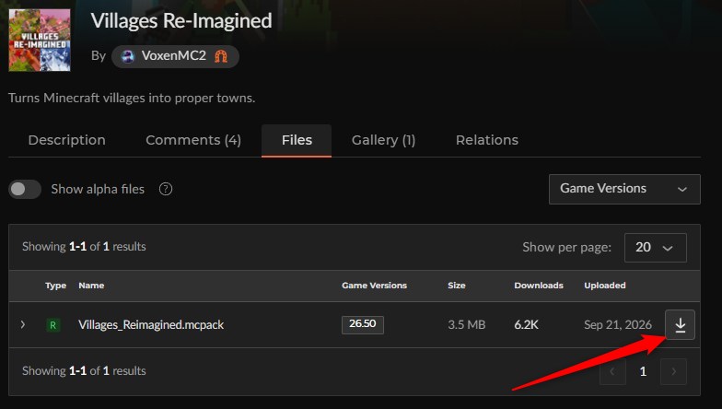Click the Villages Re-Imagined project title
This screenshot has width=722, height=409.
click(x=181, y=21)
